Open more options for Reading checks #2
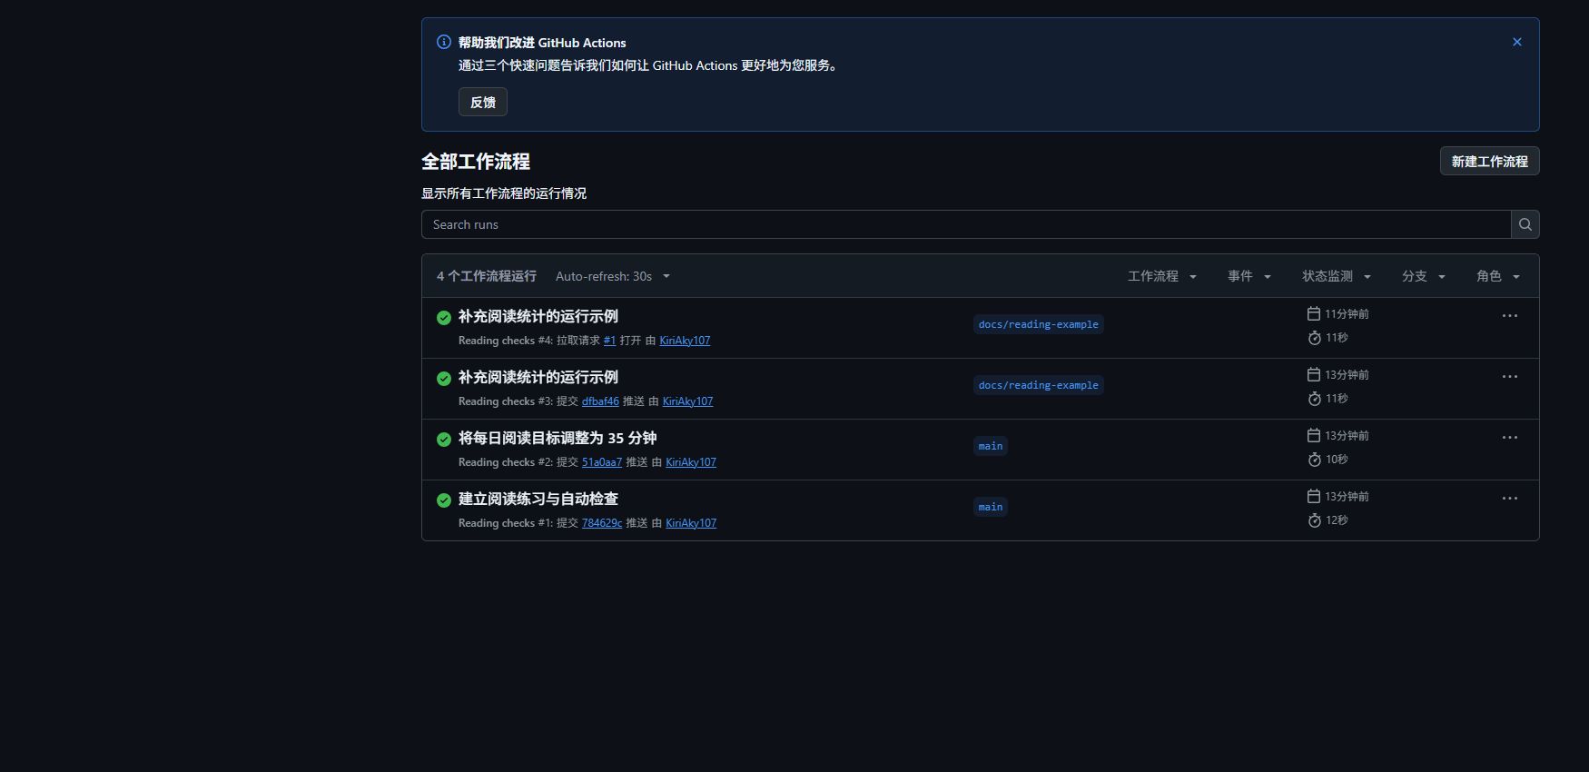Viewport: 1589px width, 772px height. [x=1510, y=438]
